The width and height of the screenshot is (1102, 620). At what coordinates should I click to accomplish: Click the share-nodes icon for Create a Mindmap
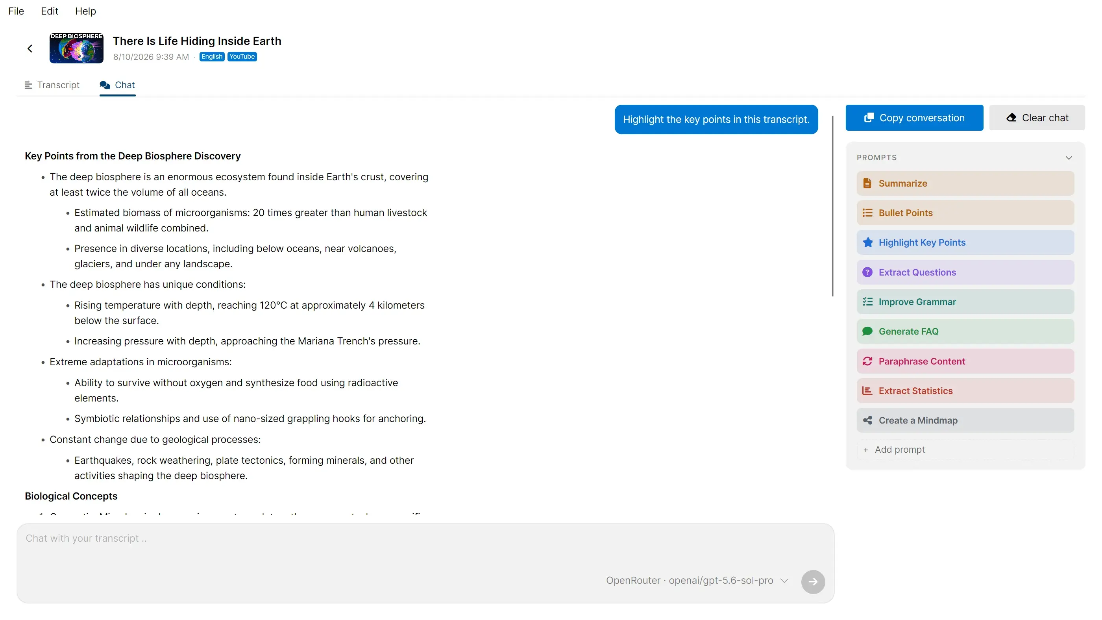pos(867,420)
